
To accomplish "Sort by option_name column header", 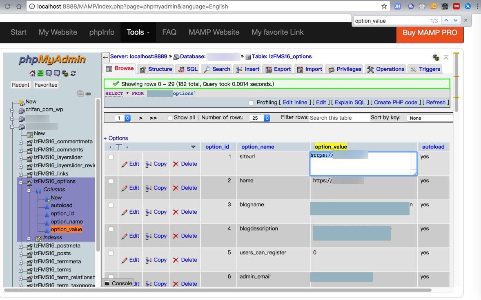I will (x=258, y=147).
